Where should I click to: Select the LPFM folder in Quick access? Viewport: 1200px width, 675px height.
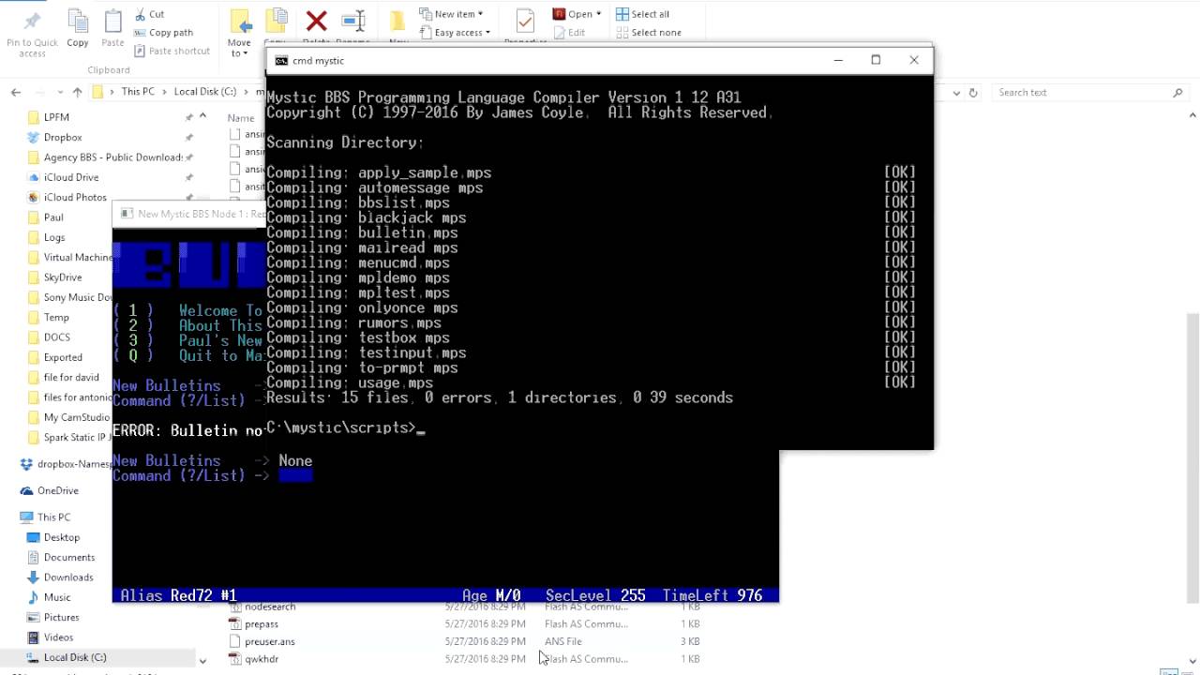[x=56, y=117]
